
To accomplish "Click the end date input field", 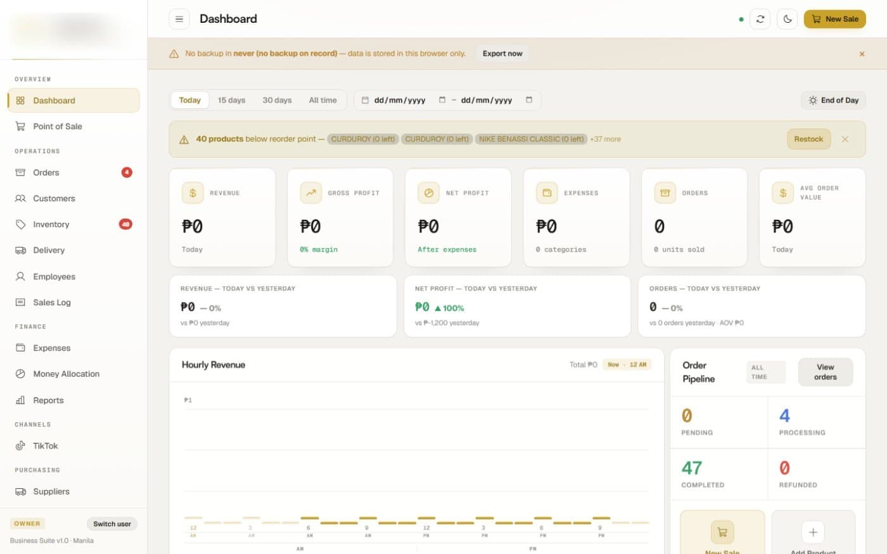I will (497, 100).
